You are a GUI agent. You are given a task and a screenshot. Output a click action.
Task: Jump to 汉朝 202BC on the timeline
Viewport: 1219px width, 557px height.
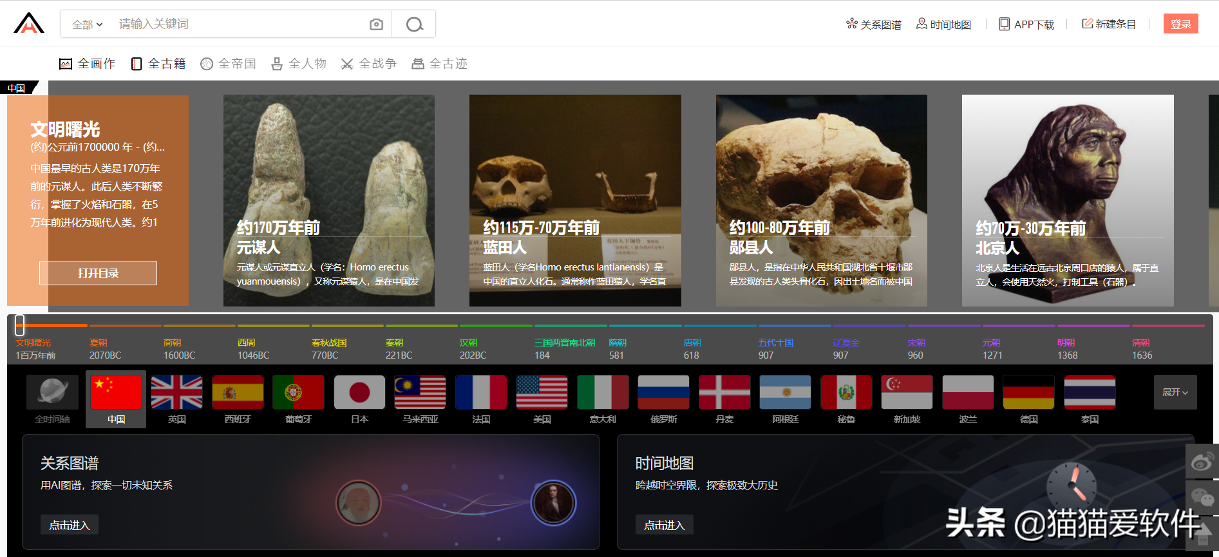(x=473, y=348)
